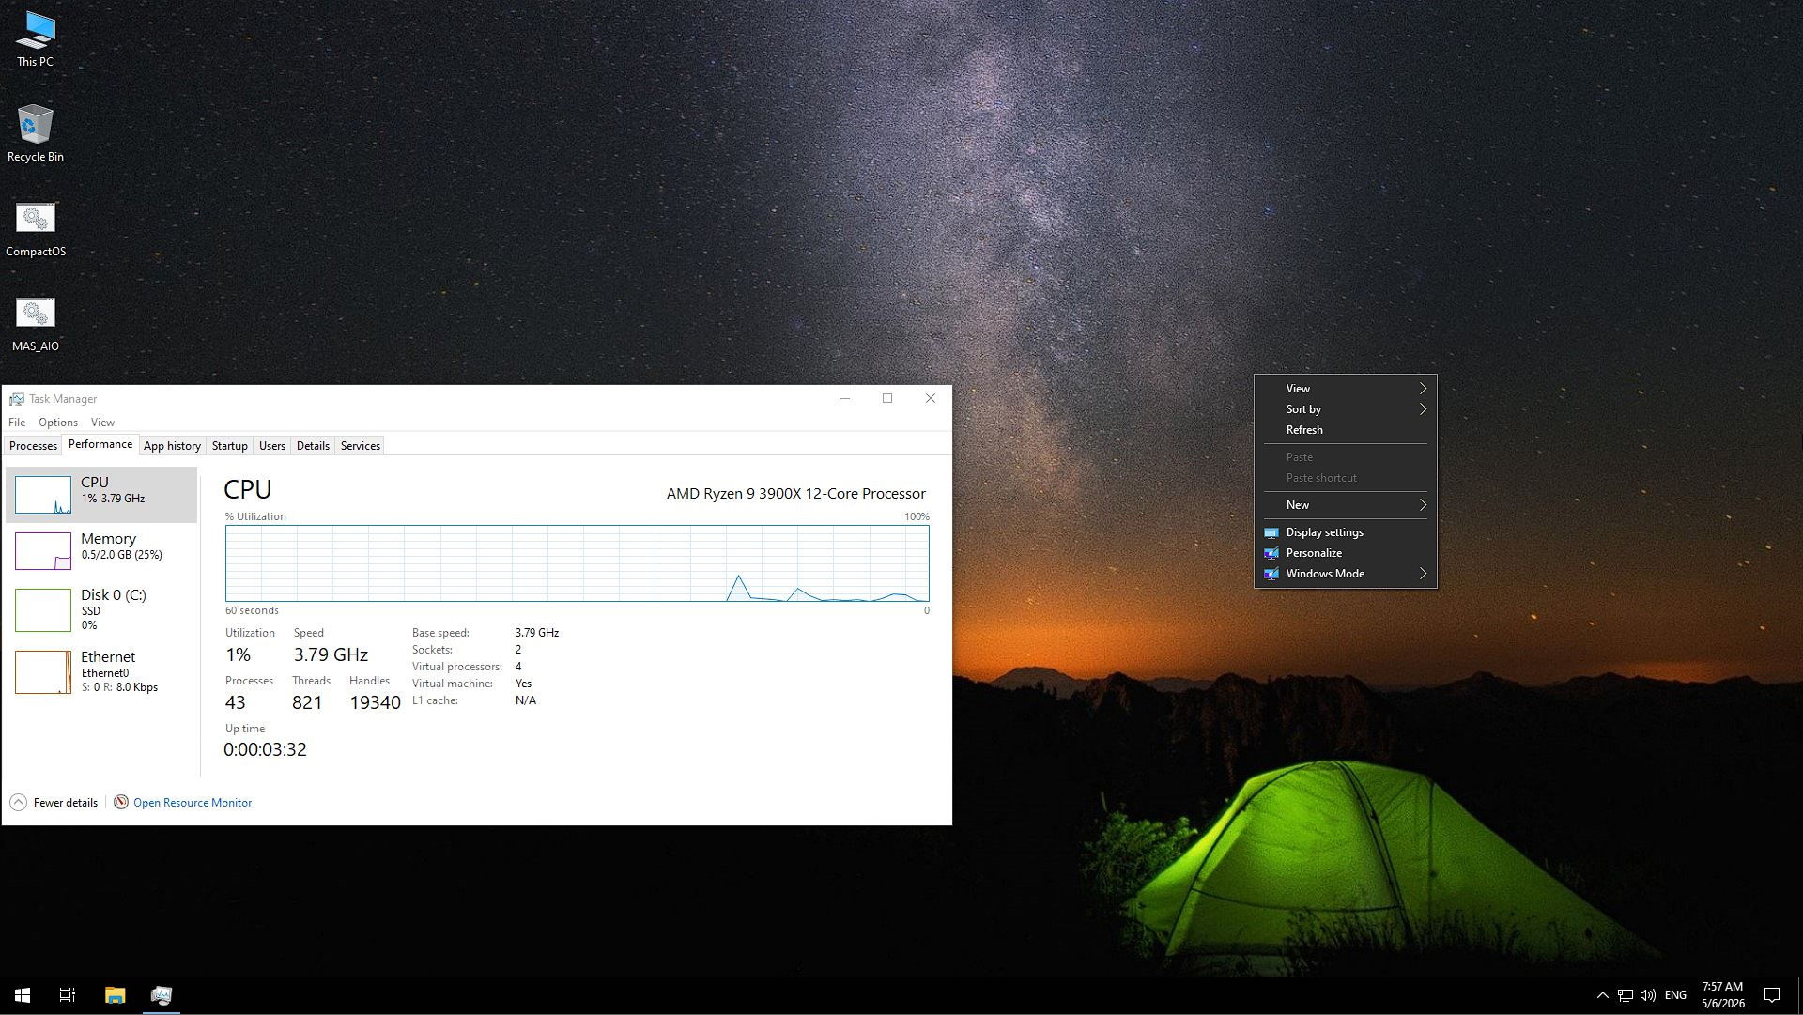Screen dimensions: 1803x1015
Task: Open the Windows Start button
Action: point(23,995)
